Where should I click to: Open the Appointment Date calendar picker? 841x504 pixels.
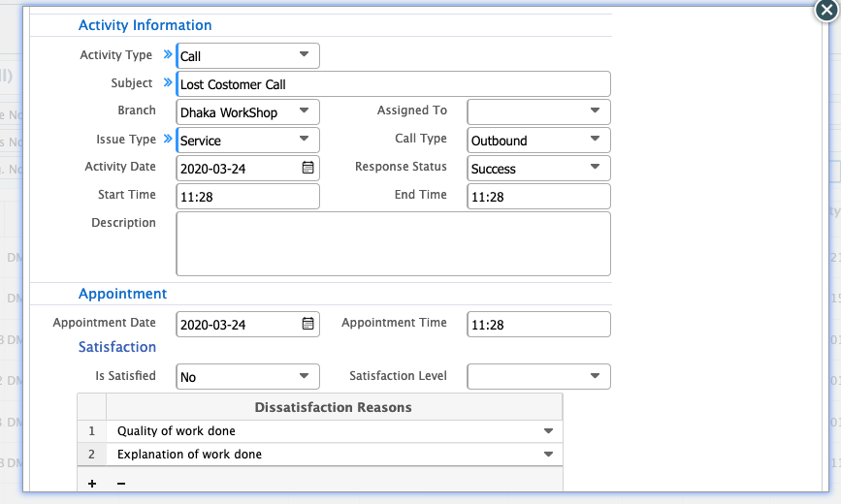[x=307, y=324]
